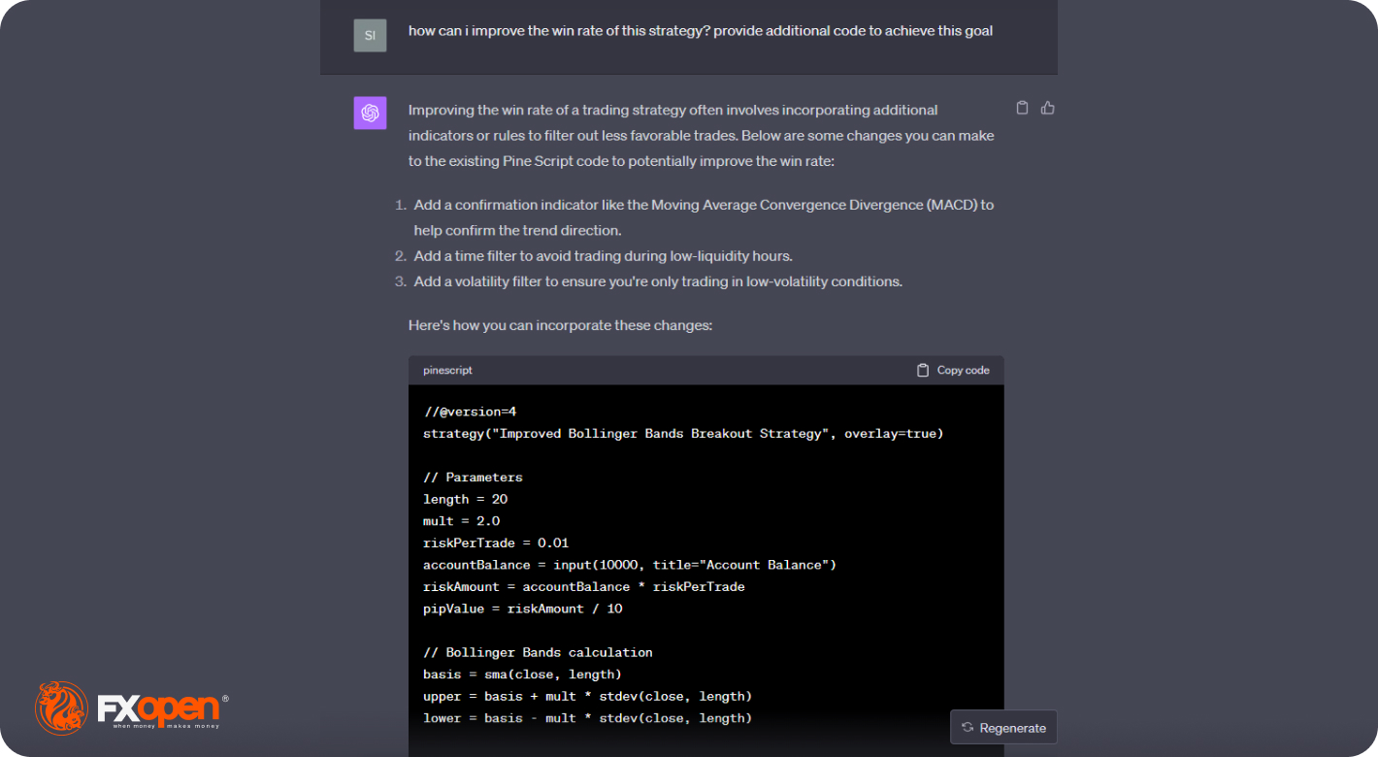Give the response a thumbs up
This screenshot has height=757, width=1378.
click(1047, 108)
